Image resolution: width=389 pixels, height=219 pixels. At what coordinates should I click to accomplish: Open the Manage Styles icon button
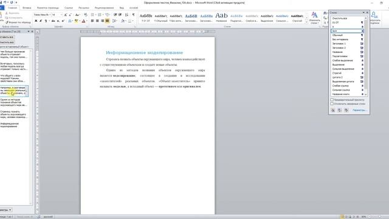(x=346, y=110)
